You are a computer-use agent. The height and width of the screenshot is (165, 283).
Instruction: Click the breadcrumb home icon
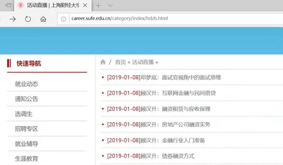click(103, 62)
